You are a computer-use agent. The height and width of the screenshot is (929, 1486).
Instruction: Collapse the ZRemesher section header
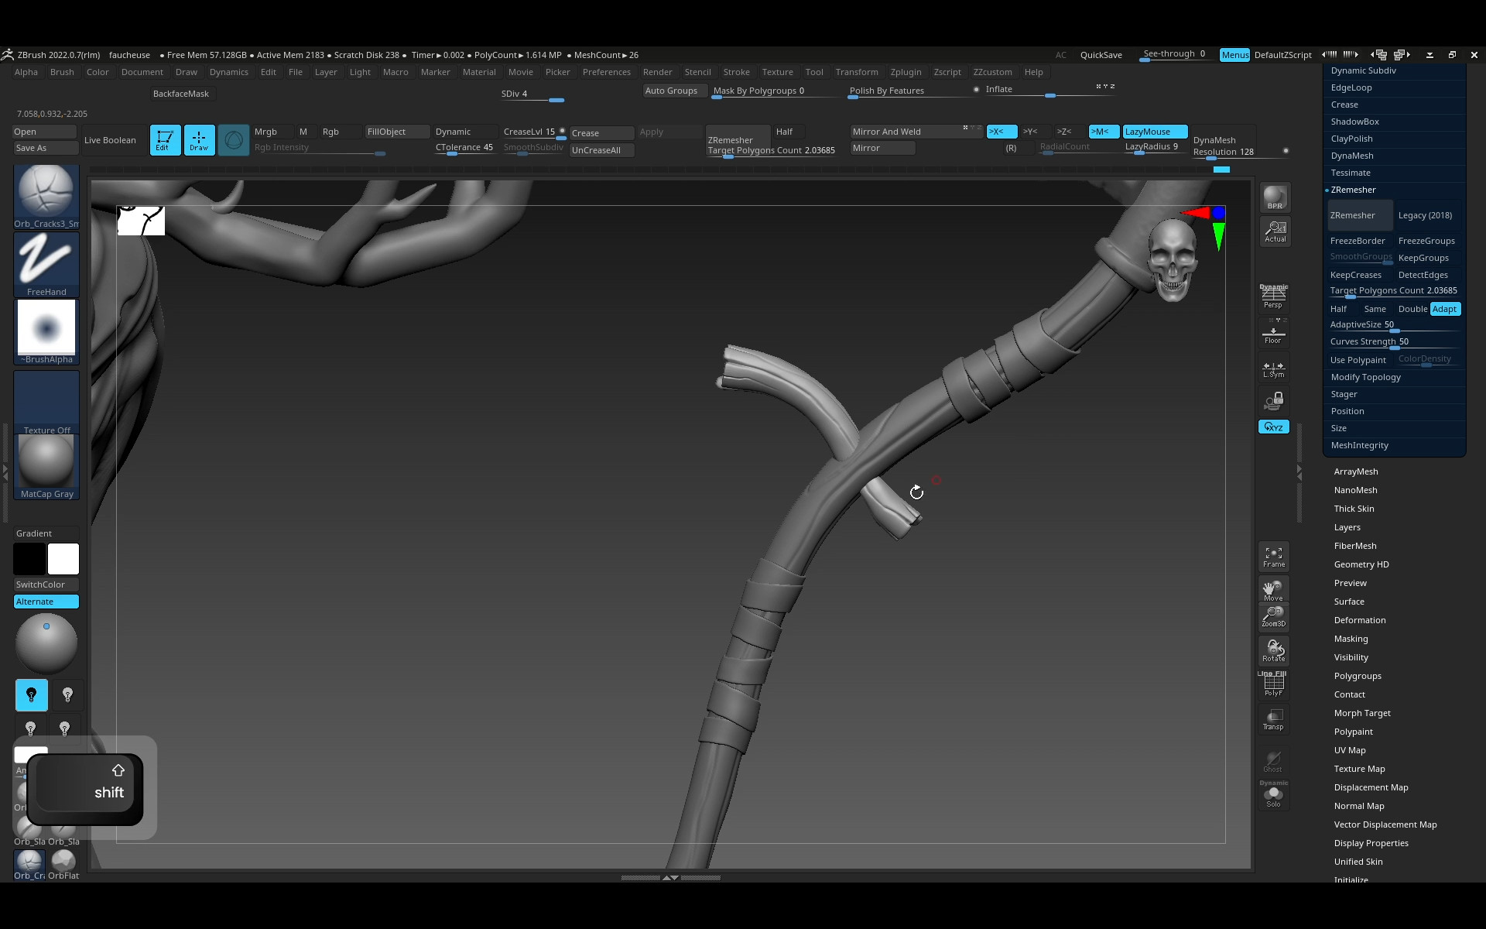click(1353, 190)
